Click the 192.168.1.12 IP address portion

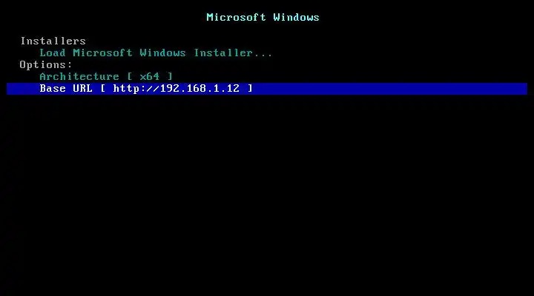pyautogui.click(x=200, y=88)
